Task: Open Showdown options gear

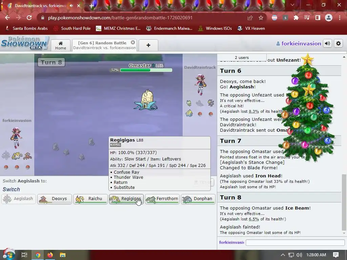Action: tap(339, 44)
